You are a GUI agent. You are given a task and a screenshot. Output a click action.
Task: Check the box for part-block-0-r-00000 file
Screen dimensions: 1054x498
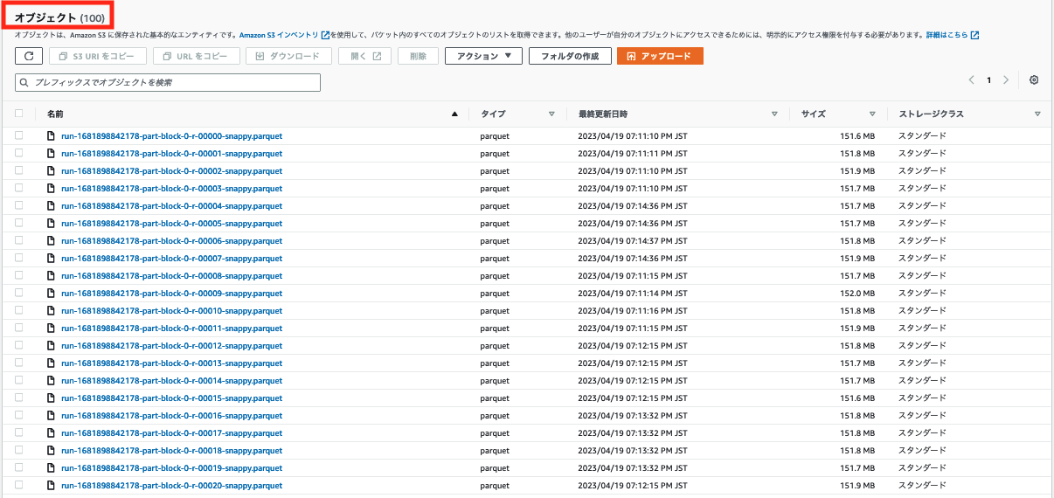click(x=19, y=136)
